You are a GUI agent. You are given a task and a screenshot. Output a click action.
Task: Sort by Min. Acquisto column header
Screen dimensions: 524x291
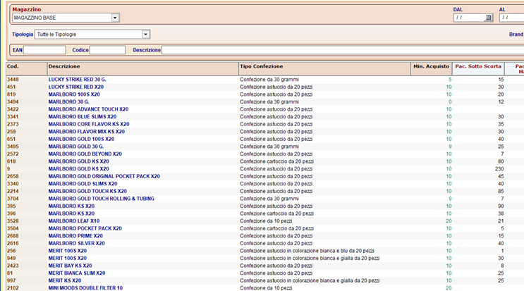431,69
